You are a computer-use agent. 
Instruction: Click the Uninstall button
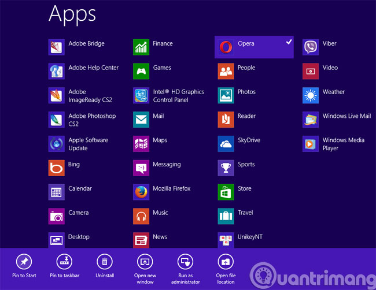coord(105,266)
